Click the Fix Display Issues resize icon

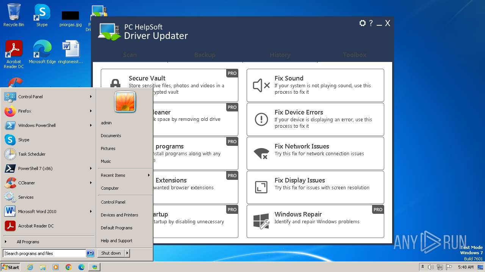261,187
